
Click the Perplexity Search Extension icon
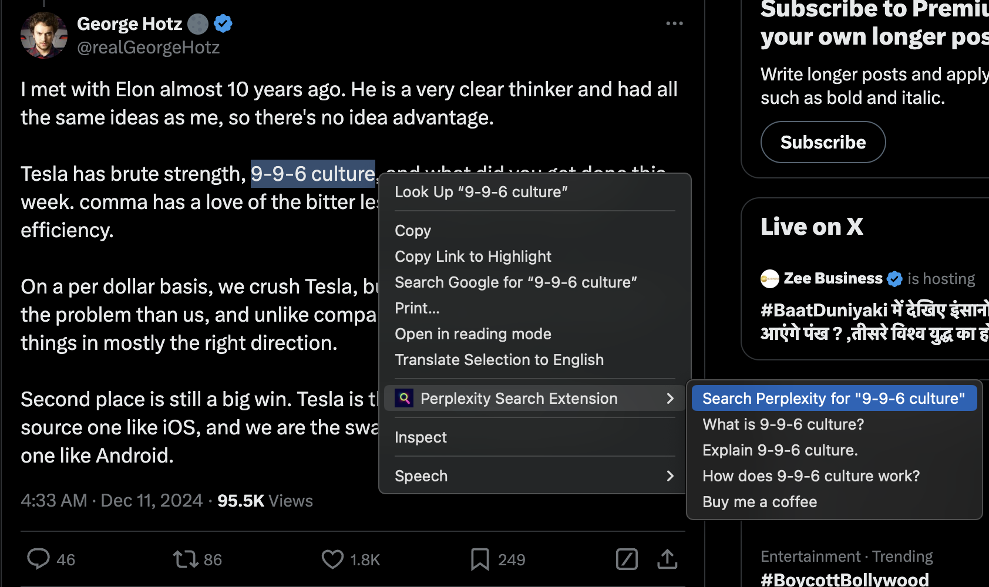tap(404, 399)
